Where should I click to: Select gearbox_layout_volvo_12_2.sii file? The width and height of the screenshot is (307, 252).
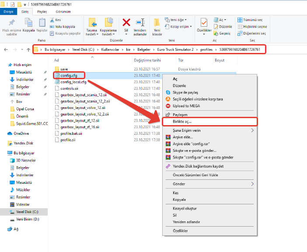pos(84,114)
